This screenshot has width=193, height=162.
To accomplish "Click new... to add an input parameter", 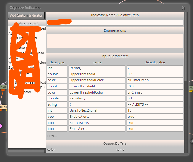I will [52, 136].
